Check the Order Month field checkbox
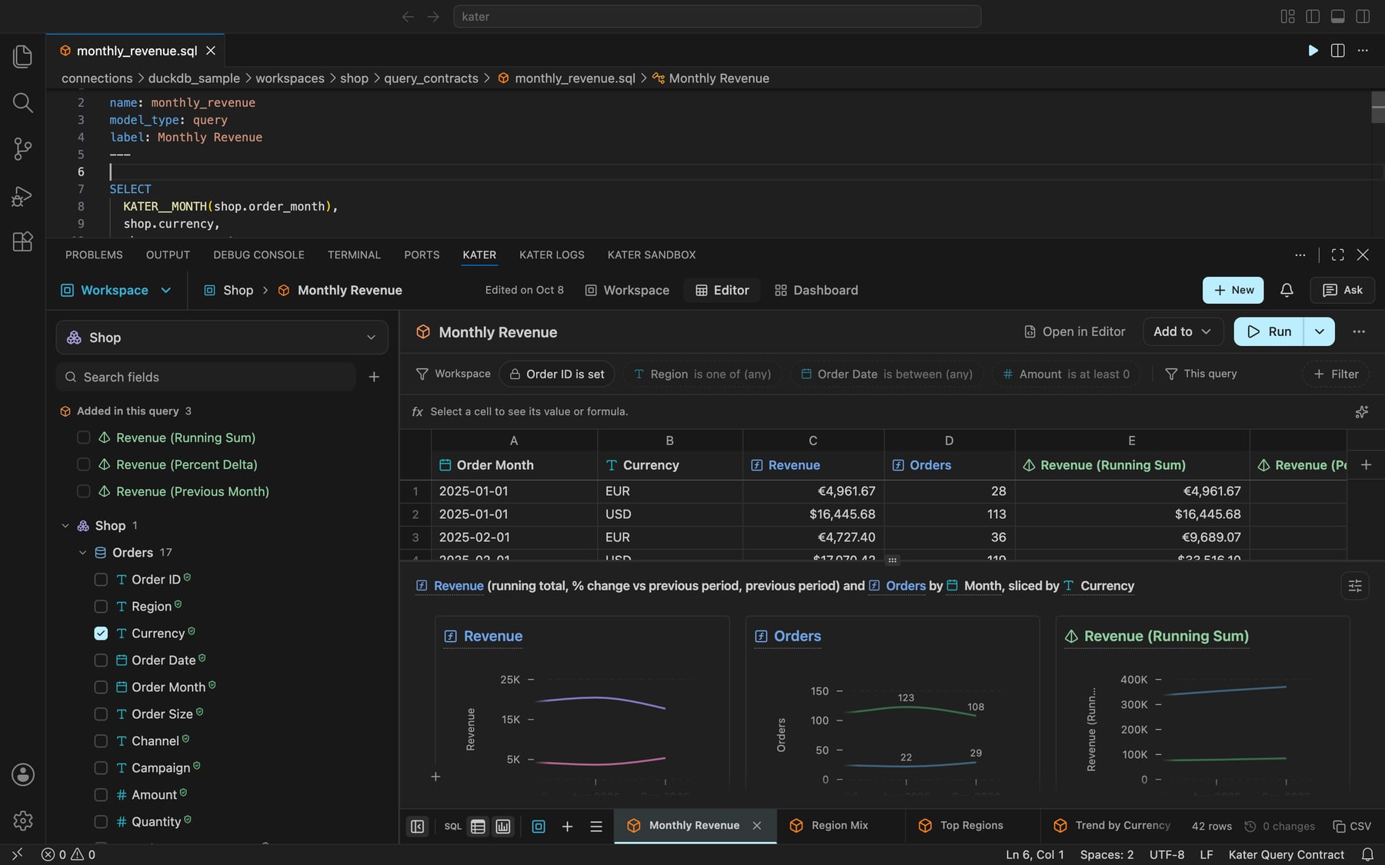 pyautogui.click(x=101, y=687)
